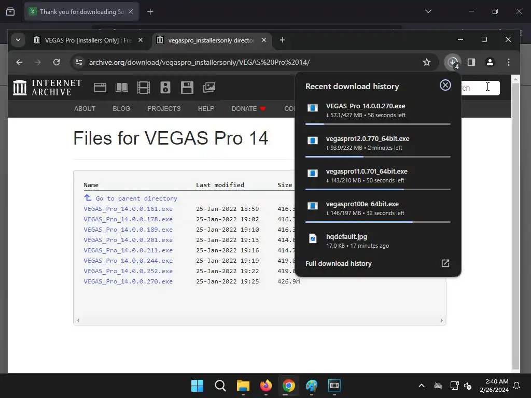Open the HELP menu item

tap(206, 109)
